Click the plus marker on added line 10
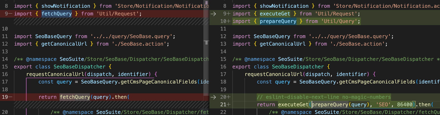 [x=229, y=21]
